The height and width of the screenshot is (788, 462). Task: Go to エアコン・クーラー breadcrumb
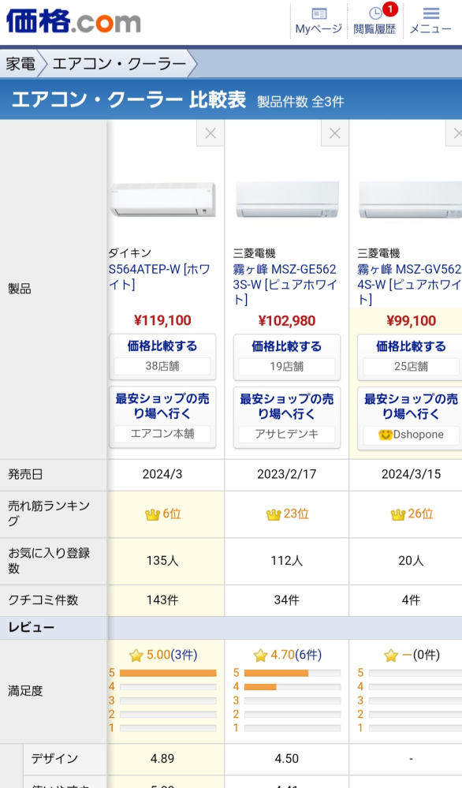119,64
